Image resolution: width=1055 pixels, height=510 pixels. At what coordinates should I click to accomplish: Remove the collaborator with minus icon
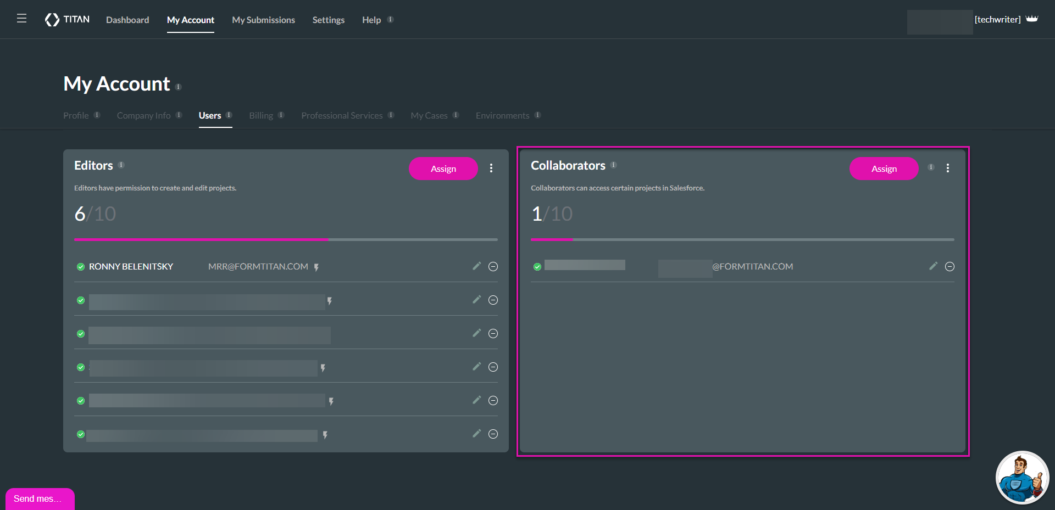[x=949, y=266]
